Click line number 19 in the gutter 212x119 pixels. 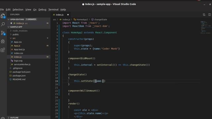coord(57,81)
